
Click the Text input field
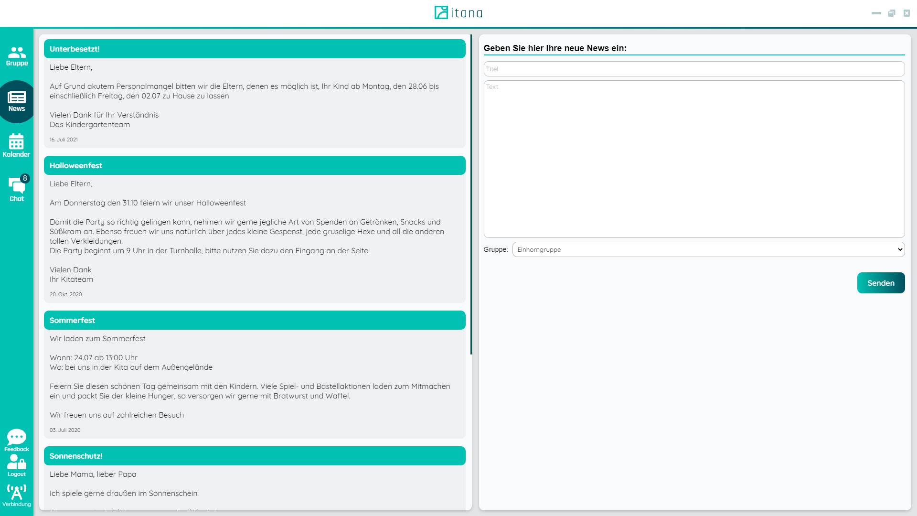[x=694, y=159]
